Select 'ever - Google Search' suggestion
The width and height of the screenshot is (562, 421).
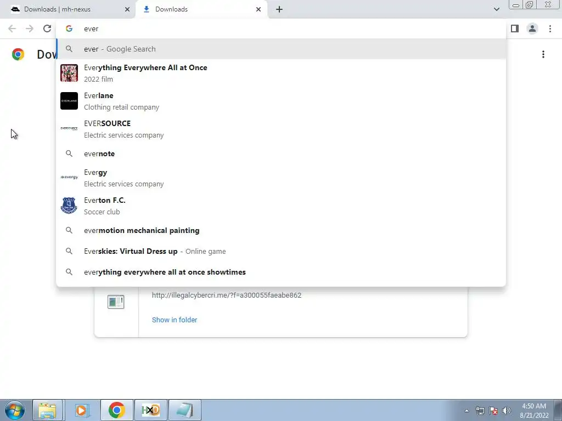[281, 49]
